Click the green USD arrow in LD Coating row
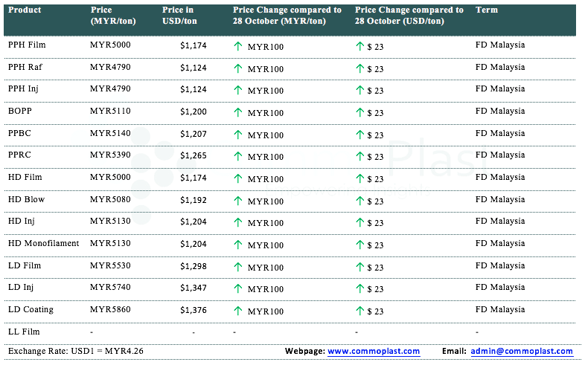The image size is (582, 365). click(x=360, y=311)
